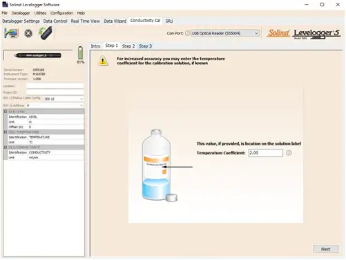Click the green-arrow start calibration icon
346x260 pixels.
tap(46, 33)
